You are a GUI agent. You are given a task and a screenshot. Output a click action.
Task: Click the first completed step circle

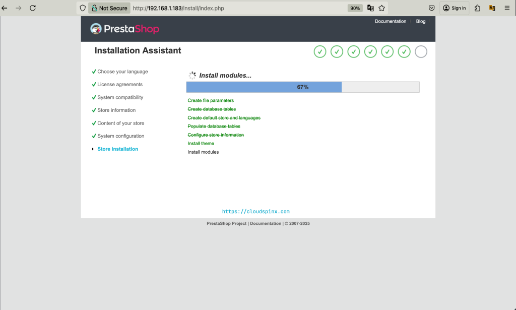point(320,51)
